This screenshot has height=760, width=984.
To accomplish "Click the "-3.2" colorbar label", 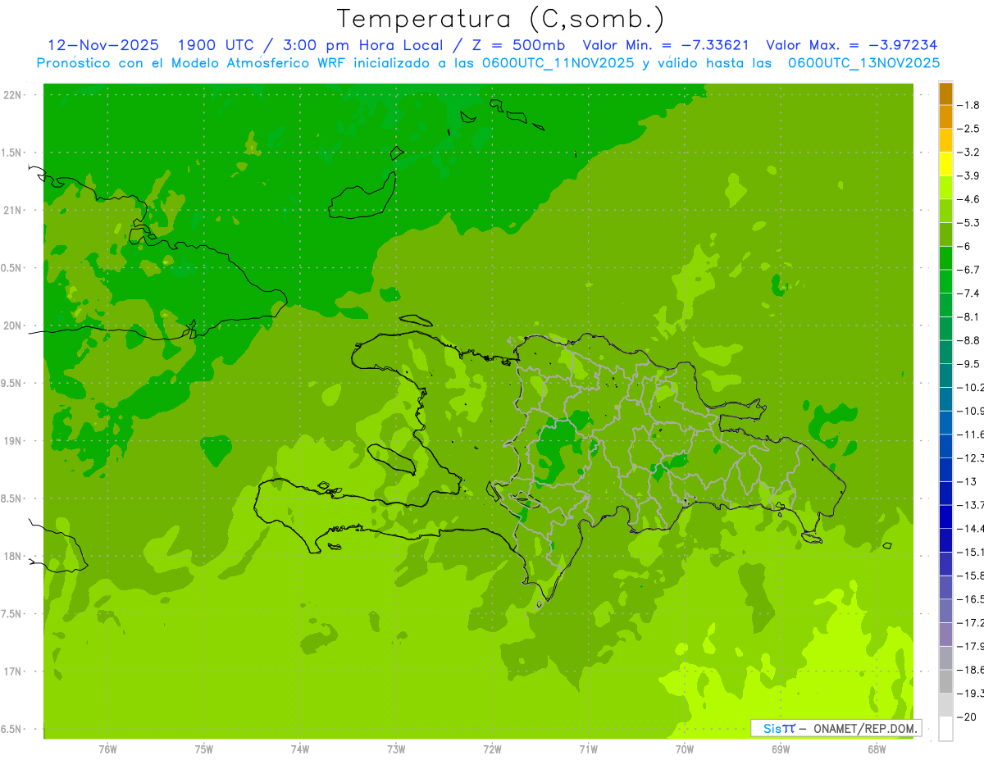I will tap(969, 152).
